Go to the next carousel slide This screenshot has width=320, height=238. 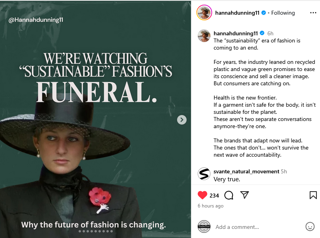click(x=181, y=119)
